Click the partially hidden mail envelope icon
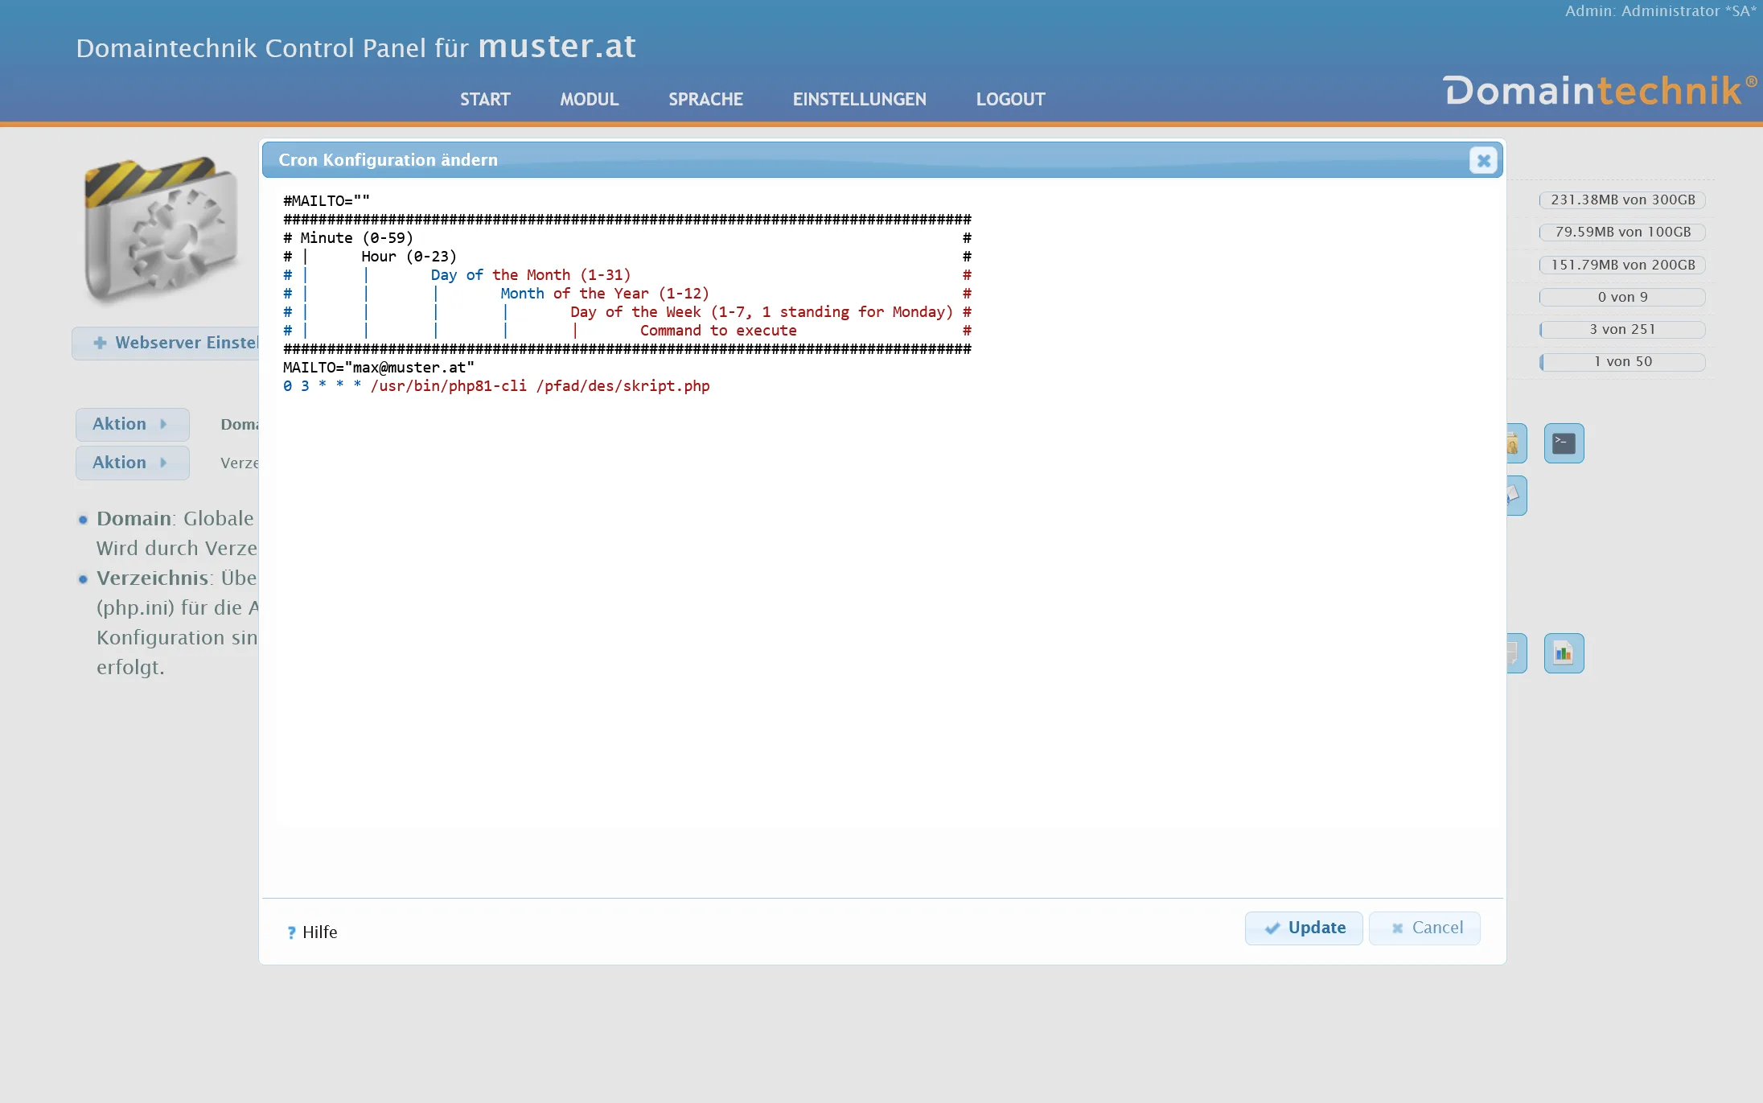 coord(1515,496)
